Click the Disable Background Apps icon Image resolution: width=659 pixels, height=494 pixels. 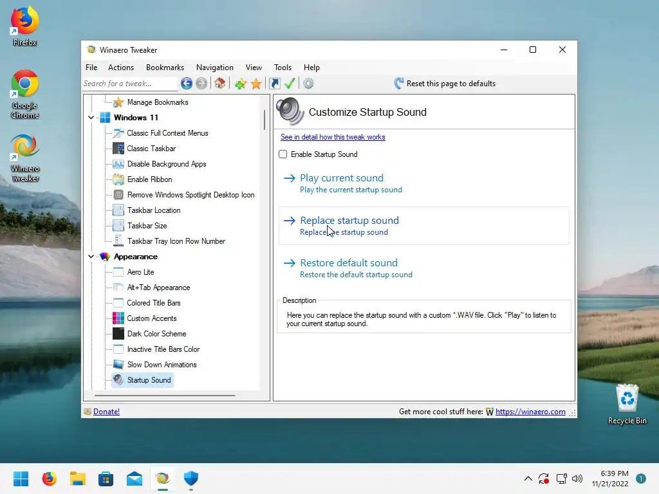(118, 164)
